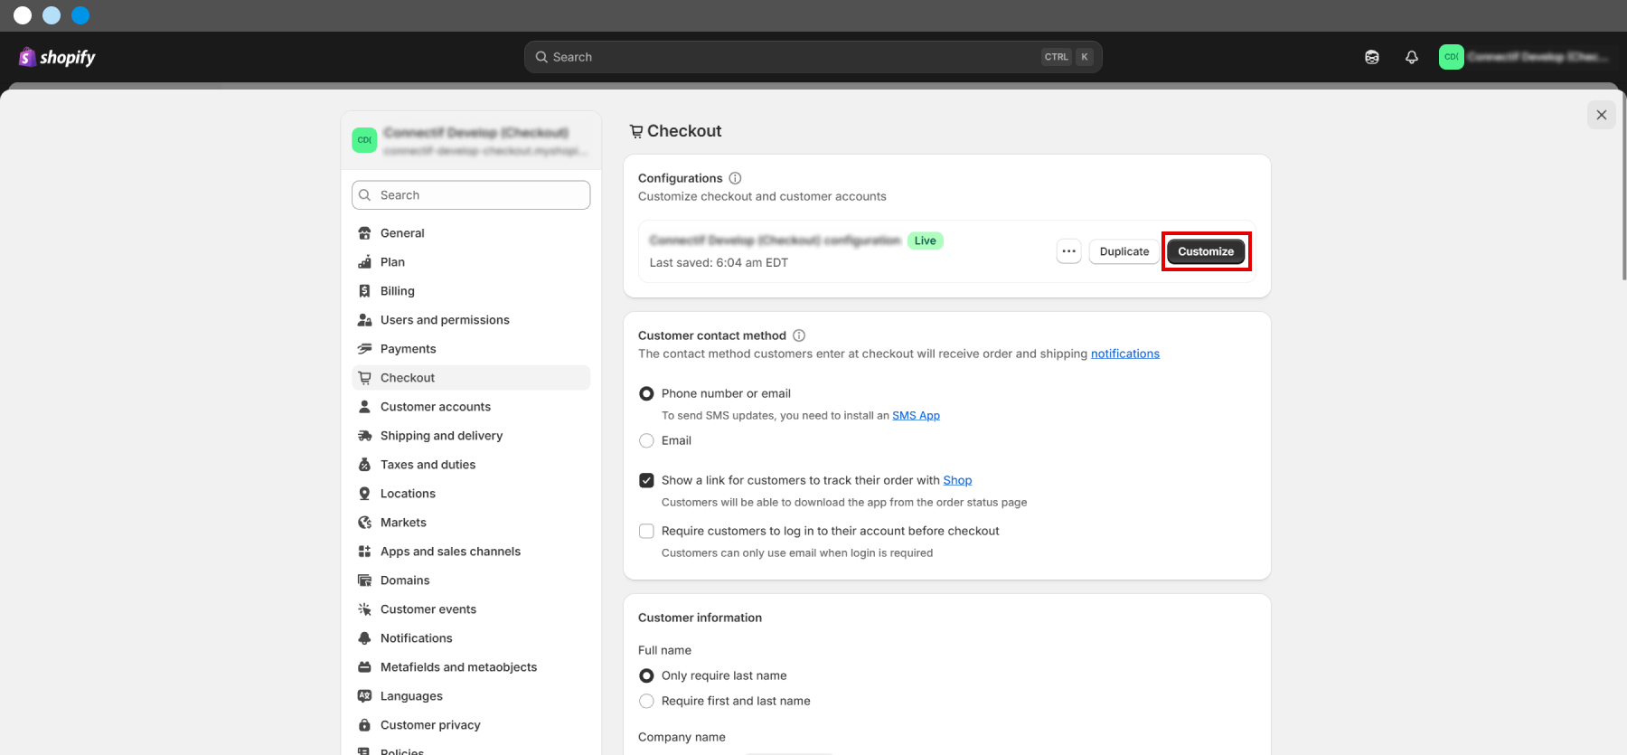Open Notifications settings page
Viewport: 1627px width, 755px height.
pos(416,638)
